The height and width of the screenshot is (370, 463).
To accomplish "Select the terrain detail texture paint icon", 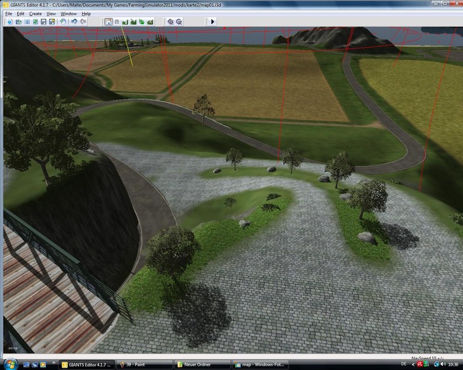I will click(133, 22).
